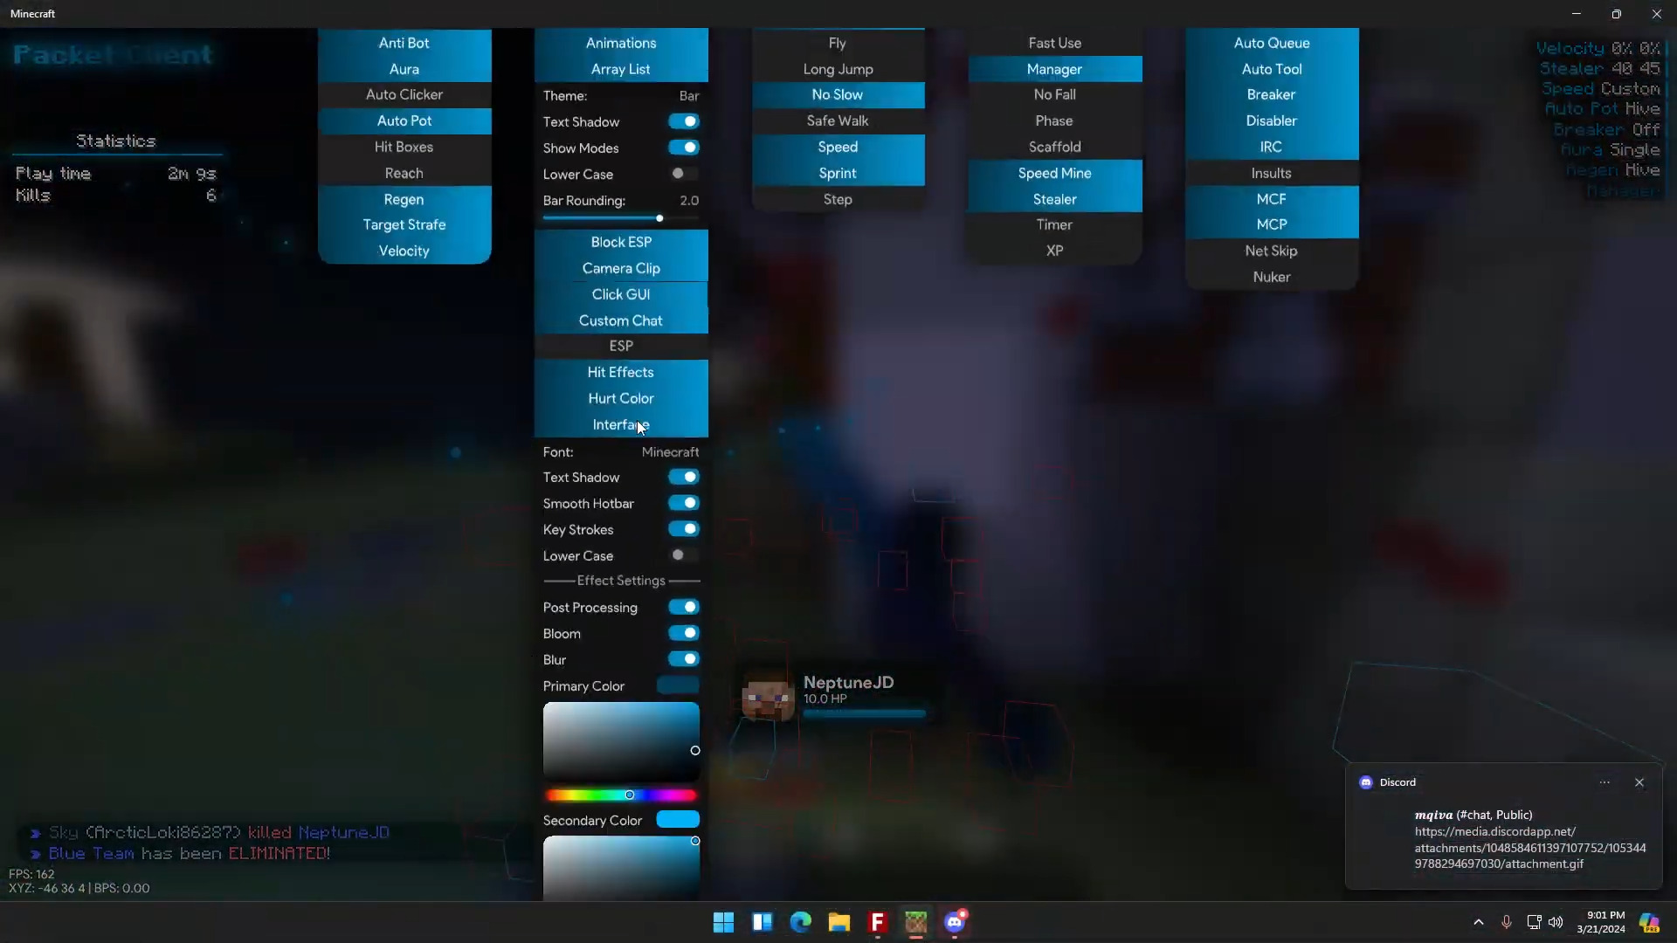This screenshot has width=1677, height=943.
Task: Toggle the Velocity module
Action: pyautogui.click(x=404, y=251)
